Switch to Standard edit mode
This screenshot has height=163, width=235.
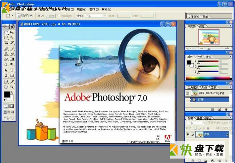pyautogui.click(x=6, y=106)
